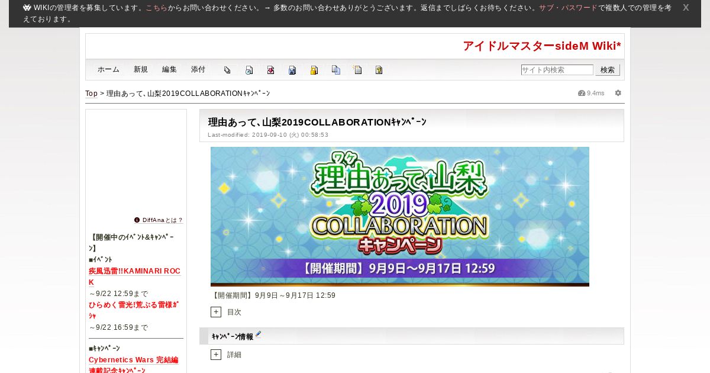Click the yellow padlock freeze icon
710x373 pixels.
point(314,70)
